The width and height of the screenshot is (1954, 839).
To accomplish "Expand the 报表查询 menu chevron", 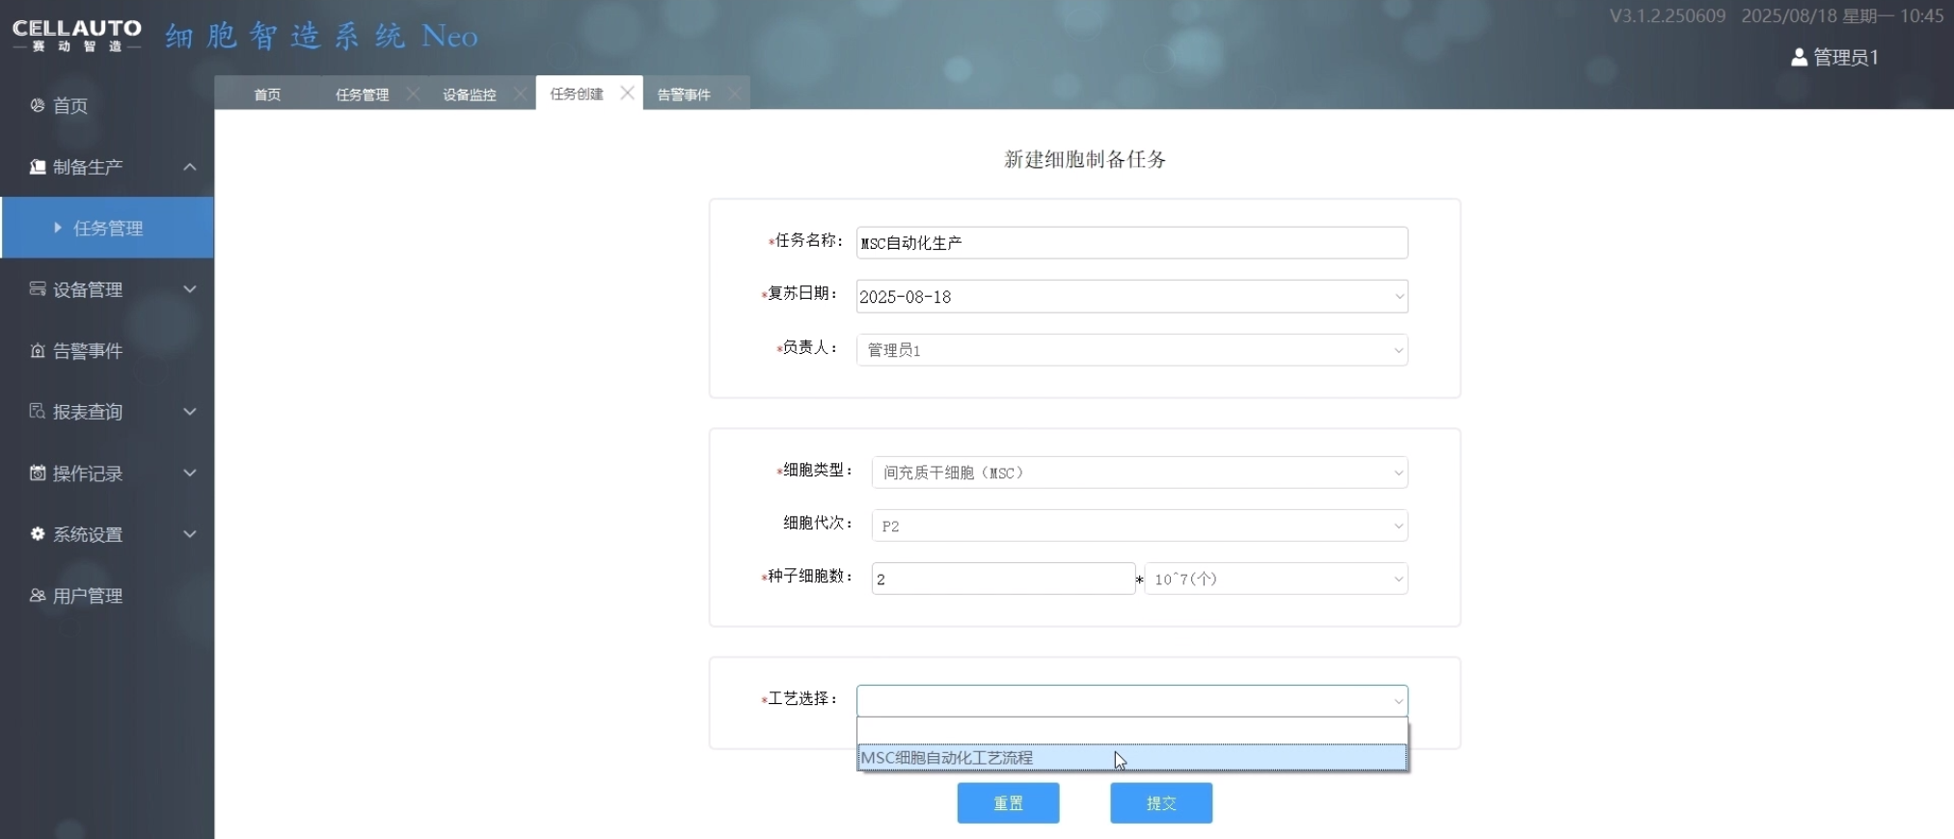I will point(190,412).
